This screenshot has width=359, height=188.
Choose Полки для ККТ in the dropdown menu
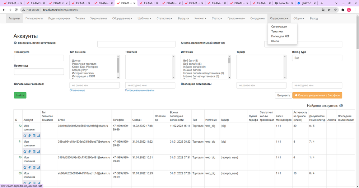pos(280,36)
